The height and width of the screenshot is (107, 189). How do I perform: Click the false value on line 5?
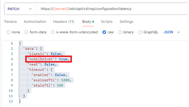click(x=50, y=64)
